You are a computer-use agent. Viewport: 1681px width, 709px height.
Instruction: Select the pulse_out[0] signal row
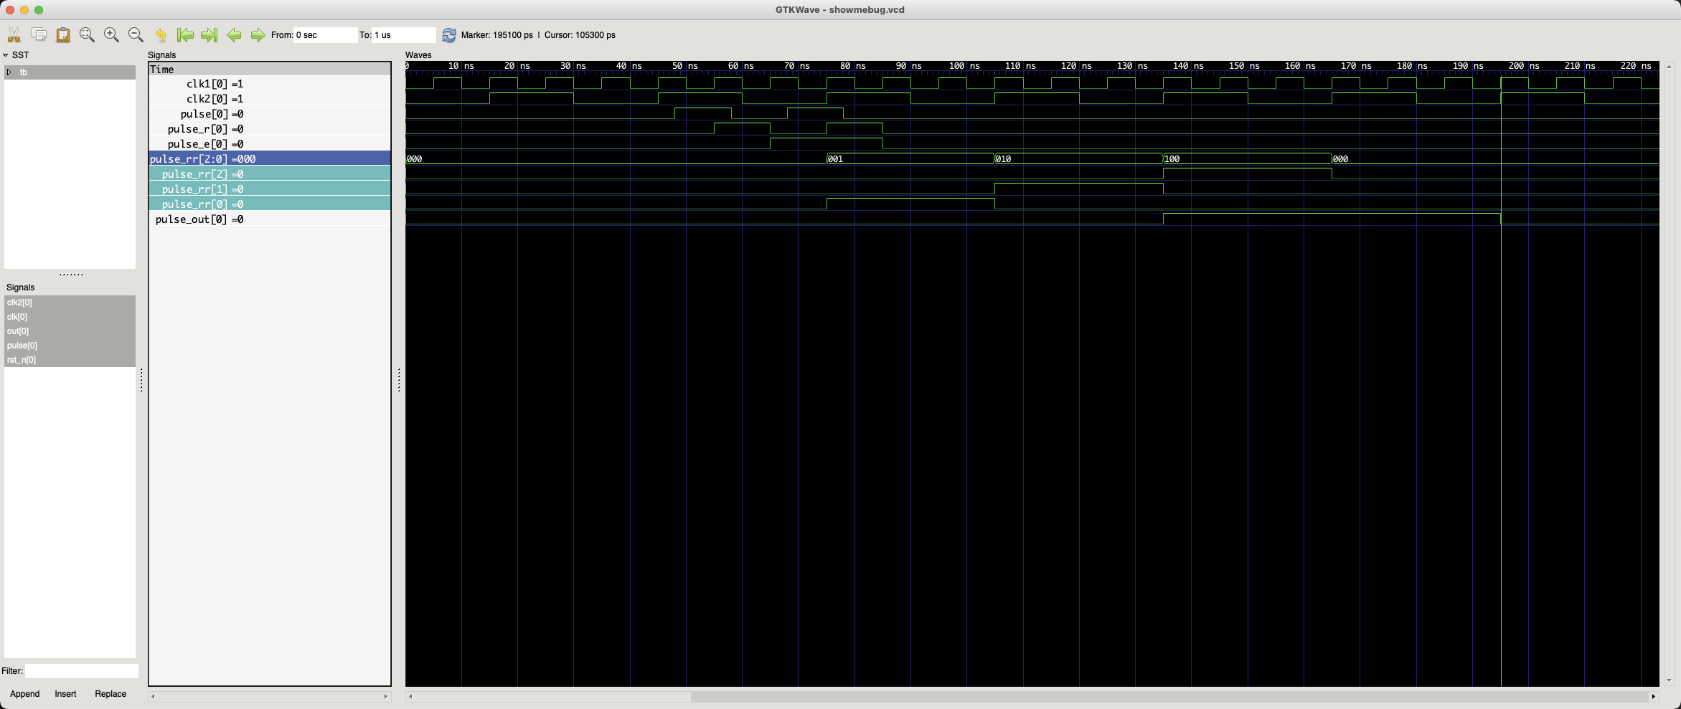coord(270,219)
